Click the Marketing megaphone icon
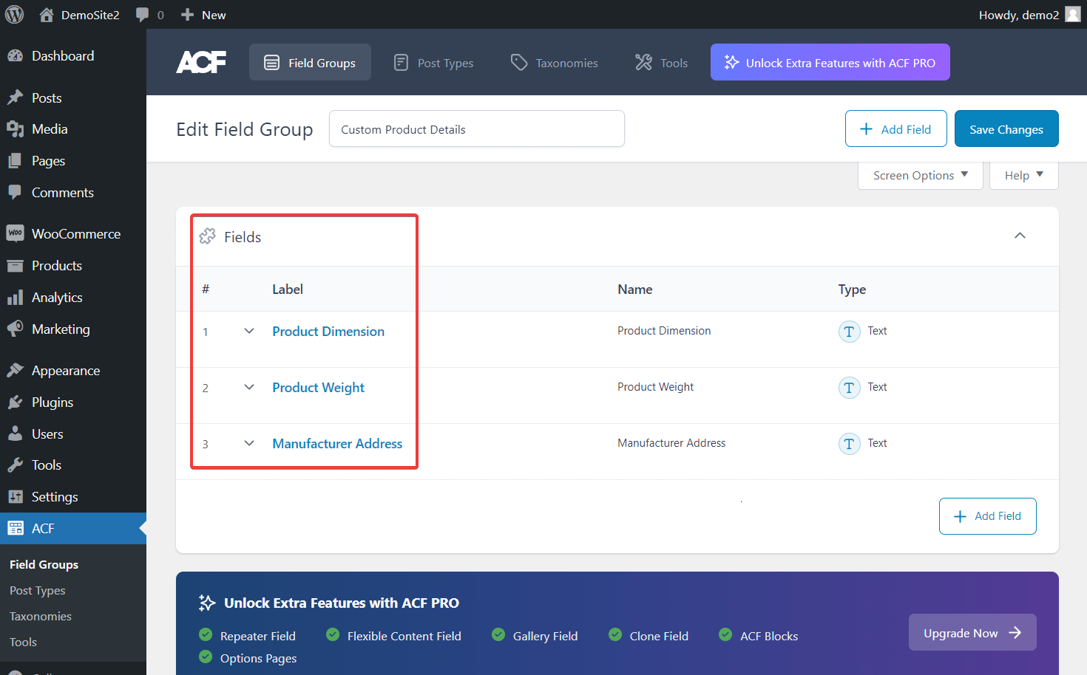 [15, 329]
